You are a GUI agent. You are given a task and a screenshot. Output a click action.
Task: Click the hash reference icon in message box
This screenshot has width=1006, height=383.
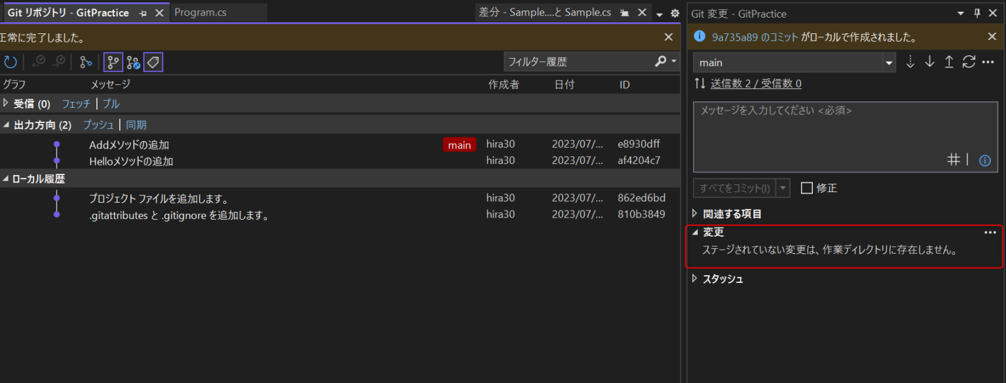(954, 159)
